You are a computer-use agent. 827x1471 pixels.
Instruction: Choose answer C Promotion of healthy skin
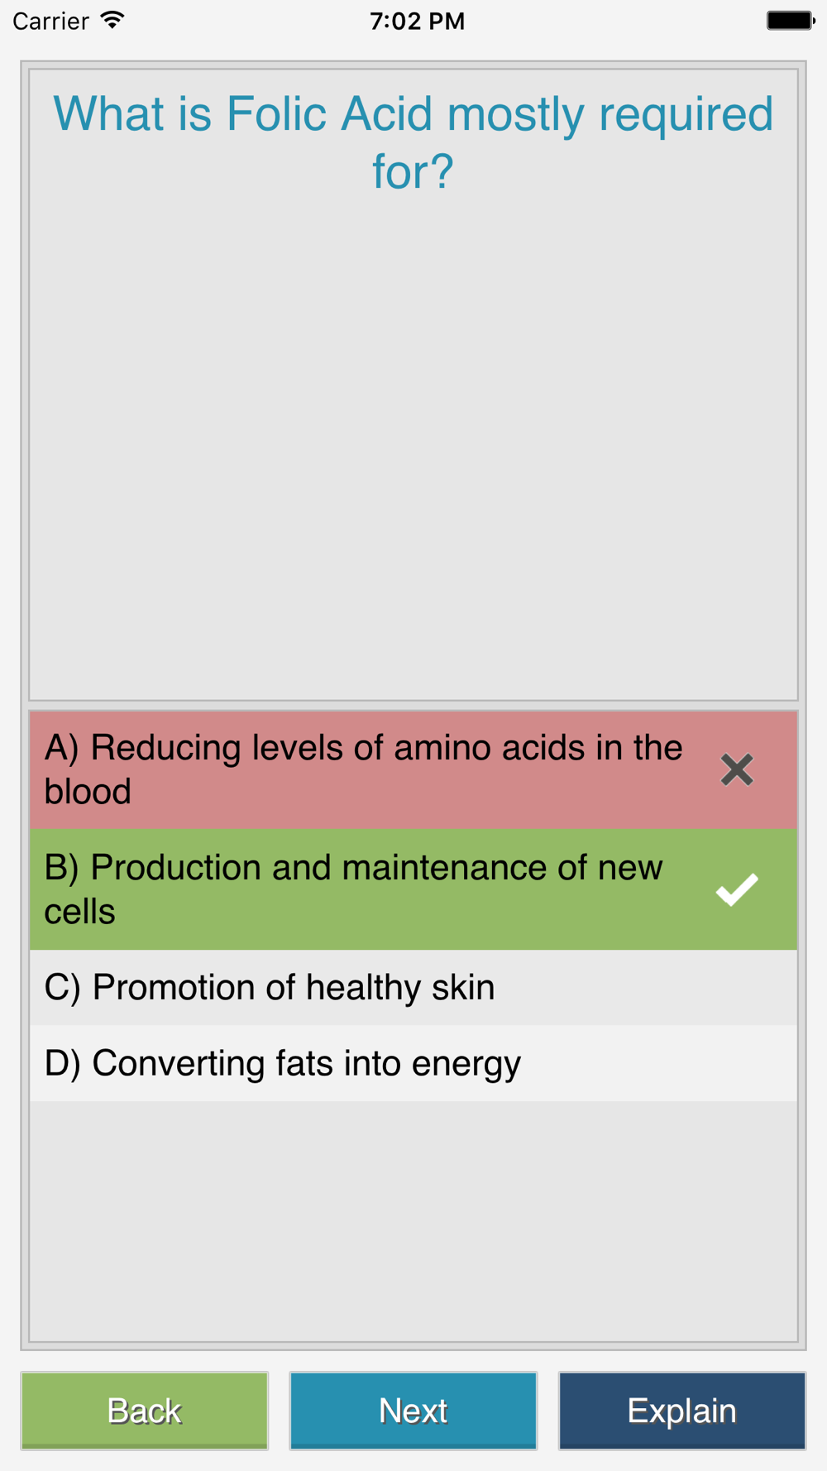pos(413,987)
